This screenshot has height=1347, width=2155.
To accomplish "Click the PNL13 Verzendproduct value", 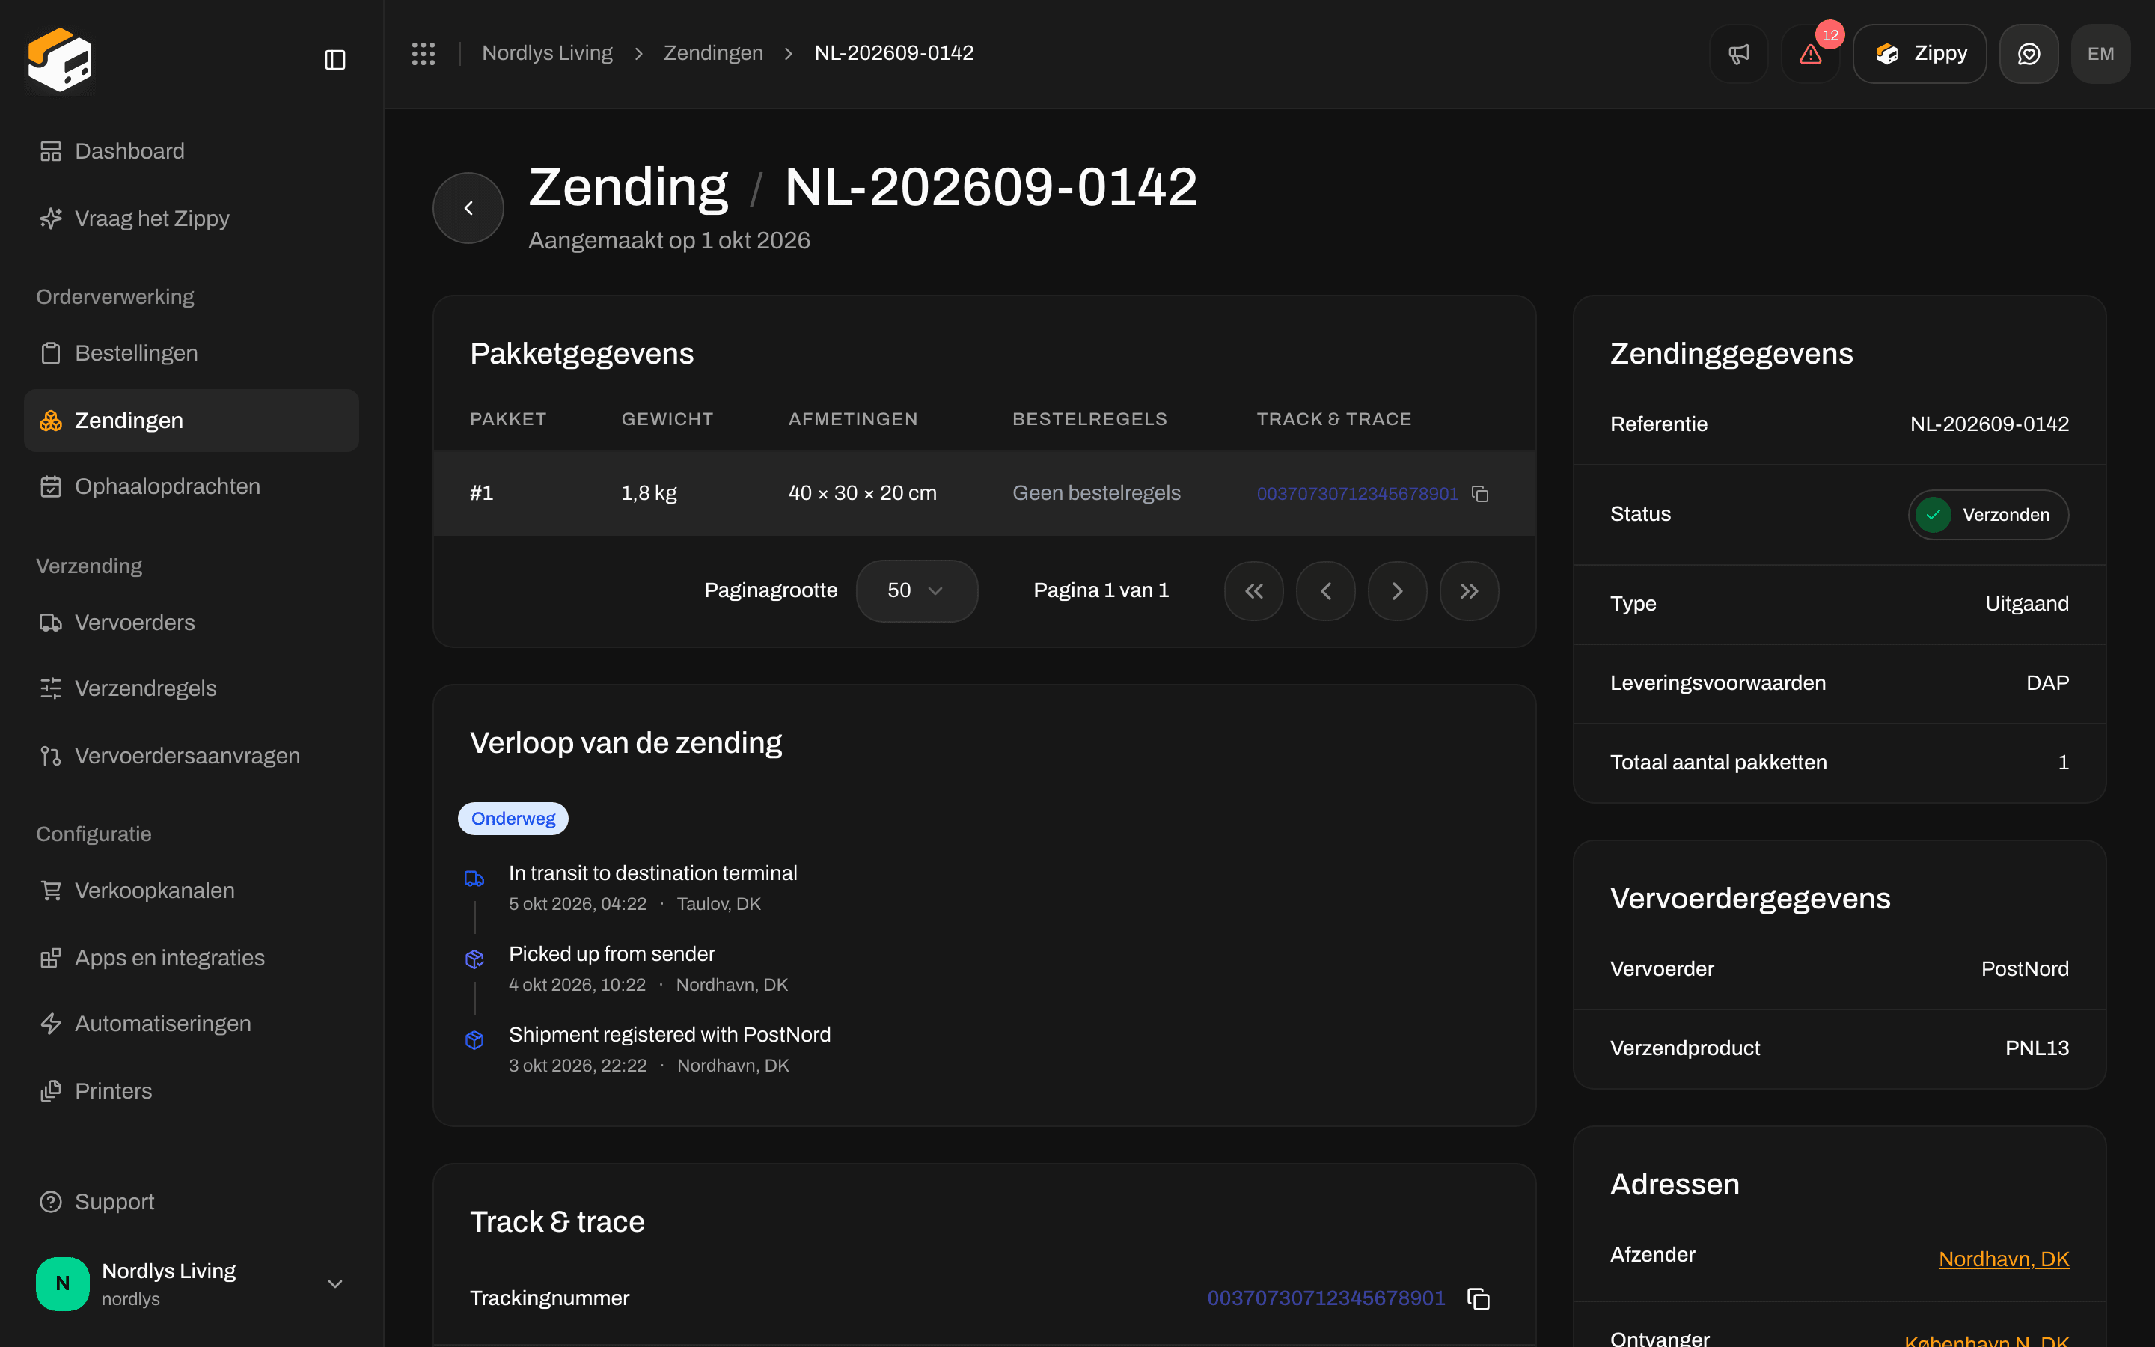I will click(2037, 1048).
